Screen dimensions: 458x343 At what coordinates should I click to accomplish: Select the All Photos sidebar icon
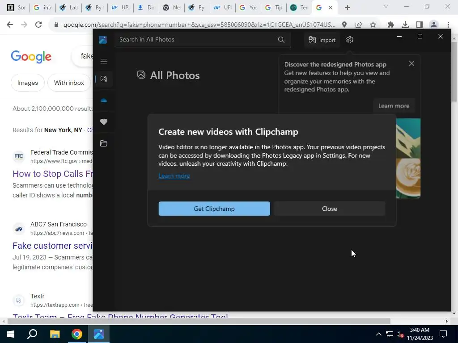click(x=104, y=79)
